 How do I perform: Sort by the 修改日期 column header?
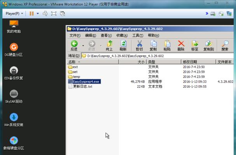[x=199, y=62]
